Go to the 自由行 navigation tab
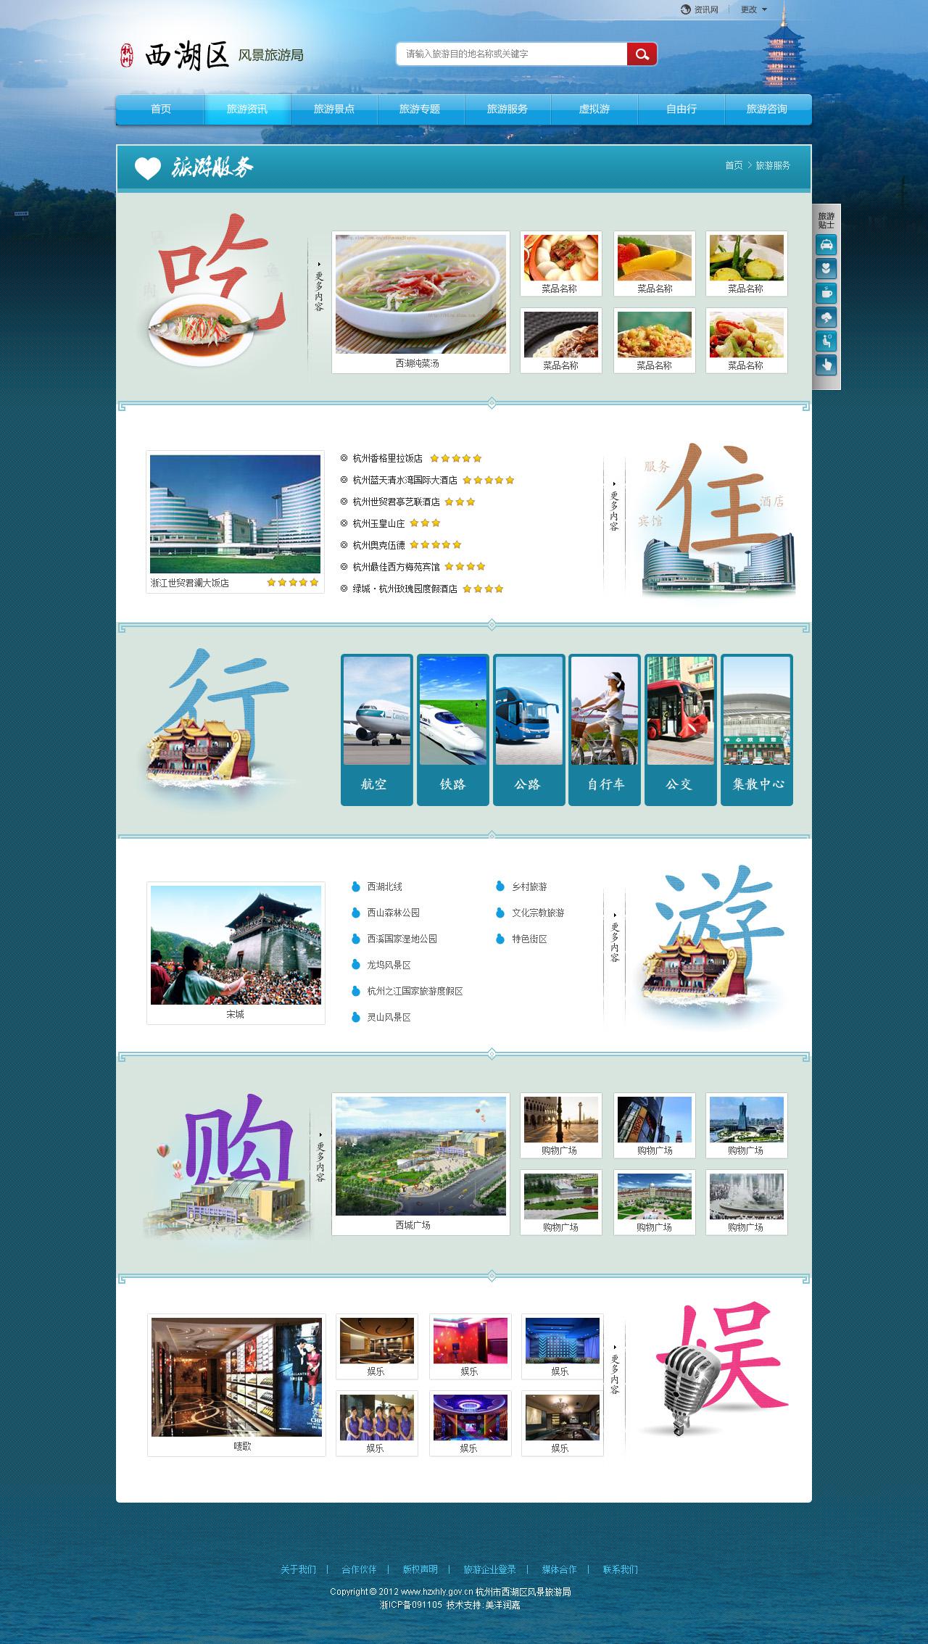The height and width of the screenshot is (1644, 928). point(681,109)
